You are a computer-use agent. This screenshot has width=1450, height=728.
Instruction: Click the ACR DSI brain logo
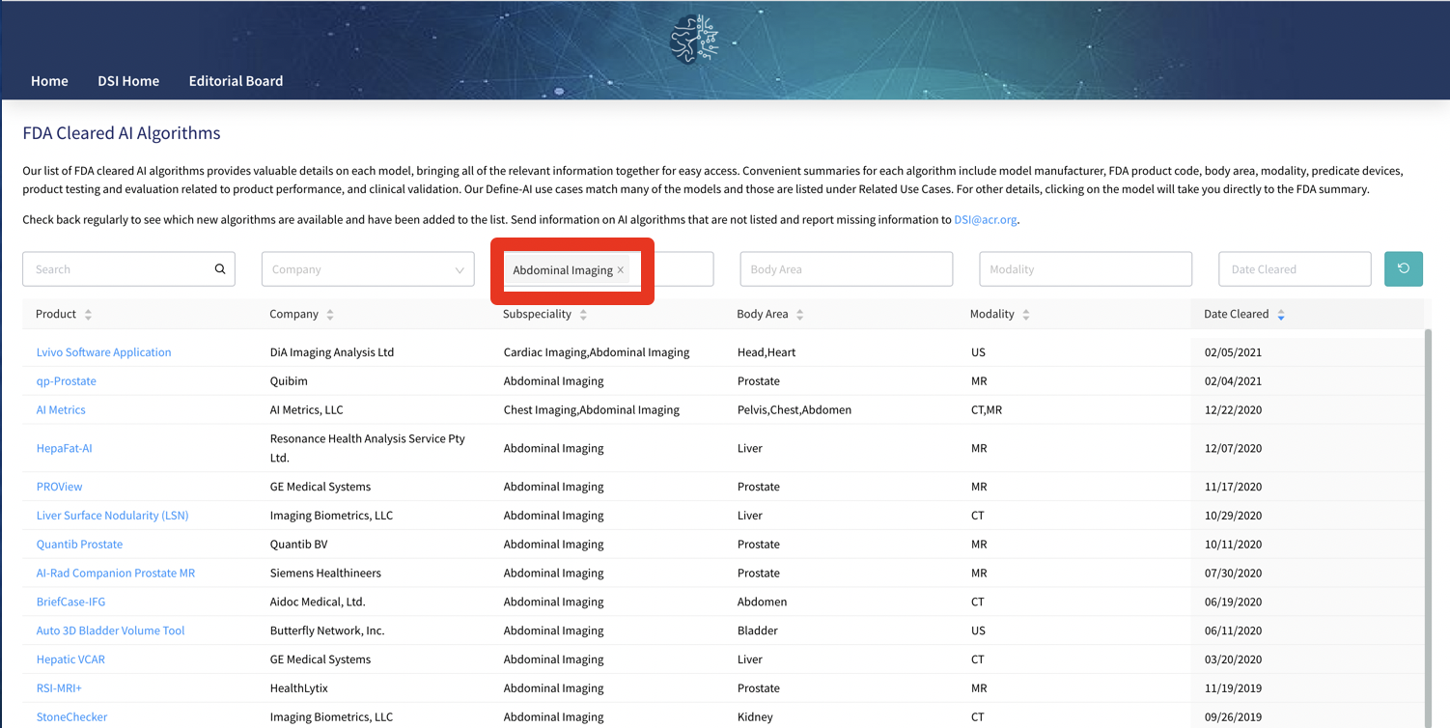pos(694,39)
